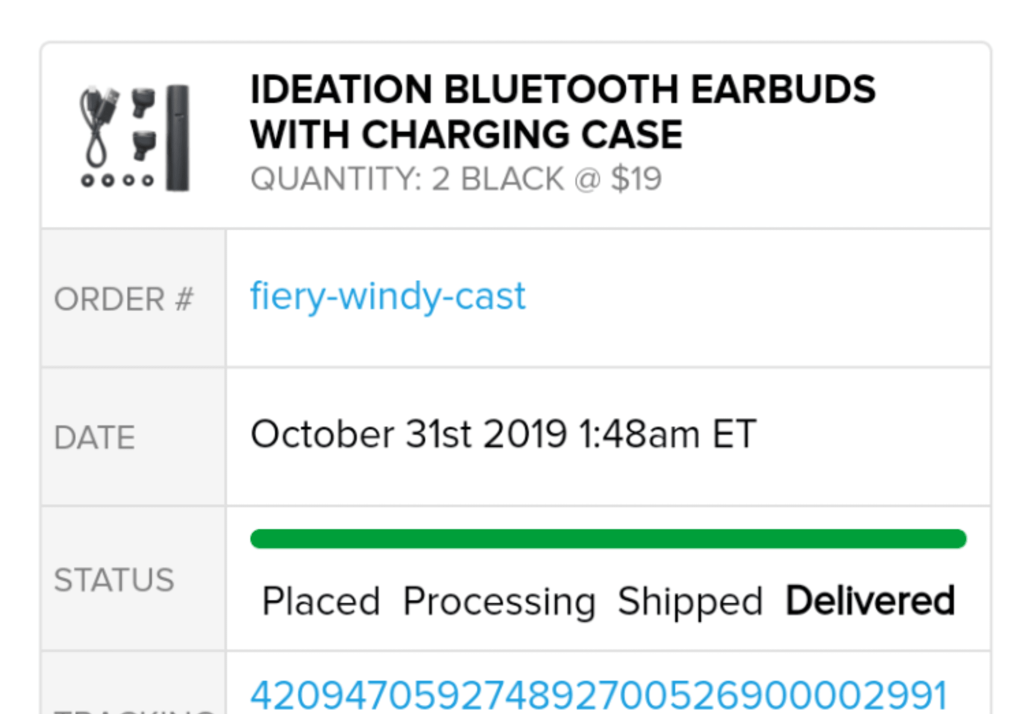
Task: Click the row of ear tips in product photo
Action: coord(117,180)
